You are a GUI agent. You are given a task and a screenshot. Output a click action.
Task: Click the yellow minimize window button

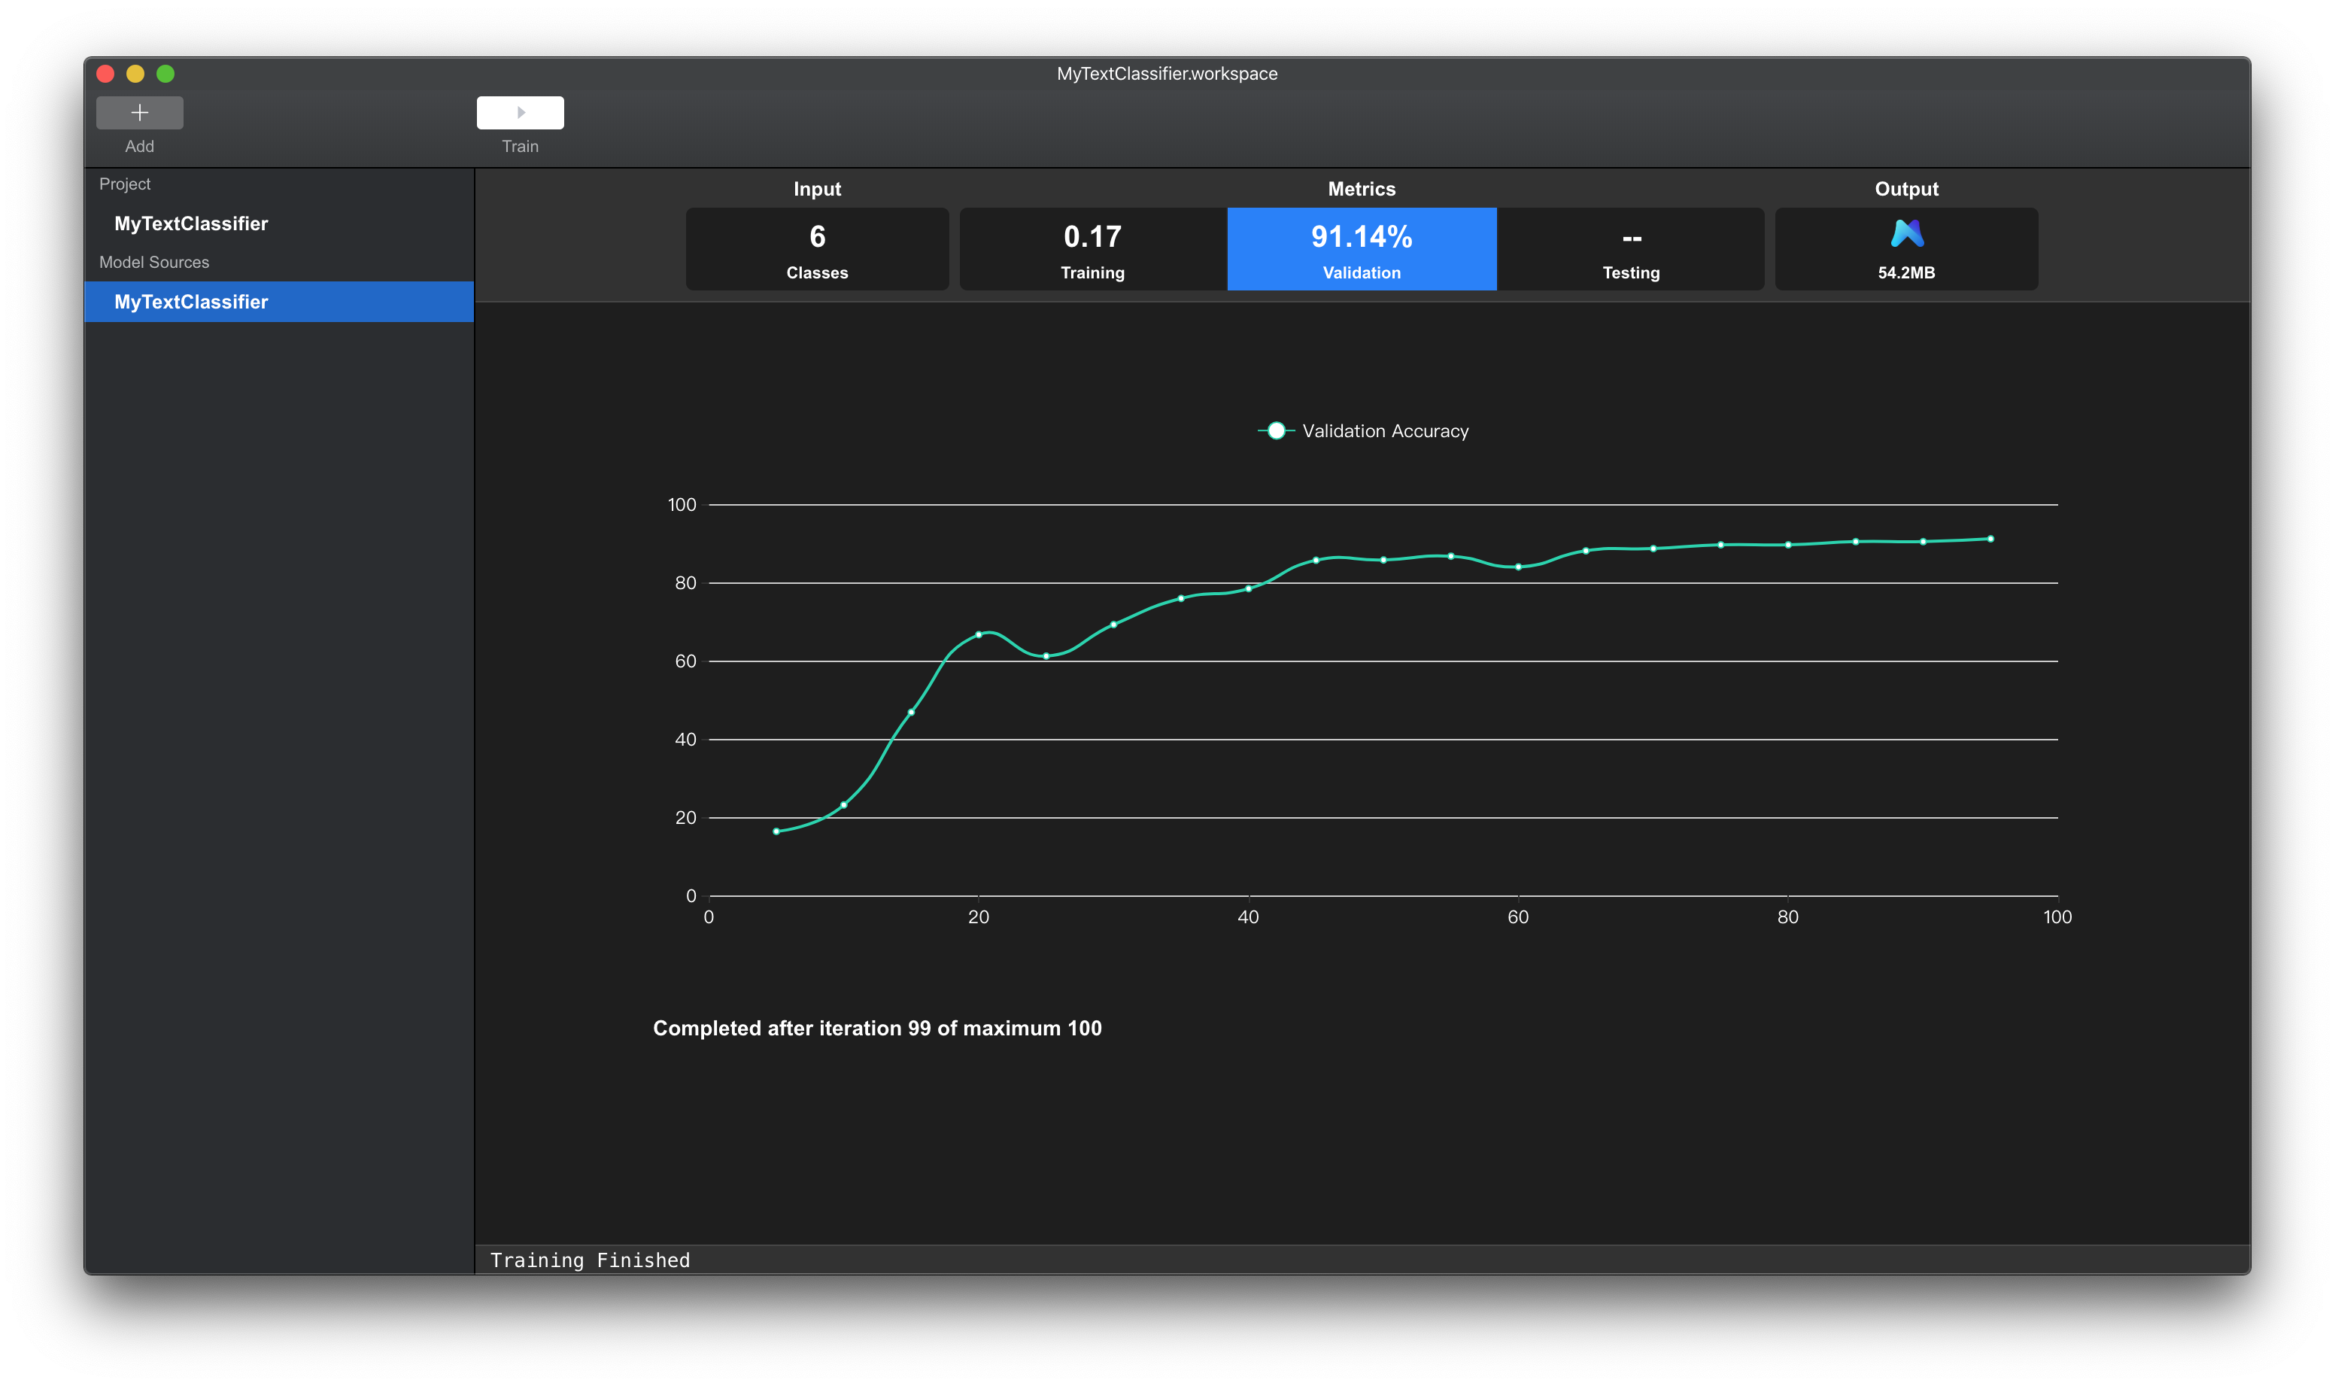coord(135,74)
